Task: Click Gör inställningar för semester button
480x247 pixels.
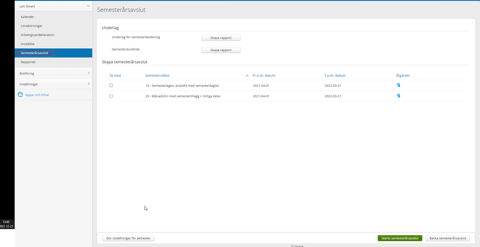Action: pos(128,238)
